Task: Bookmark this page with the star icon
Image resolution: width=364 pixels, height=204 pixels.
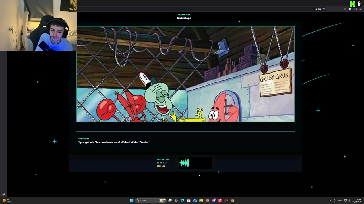Action: pyautogui.click(x=324, y=9)
